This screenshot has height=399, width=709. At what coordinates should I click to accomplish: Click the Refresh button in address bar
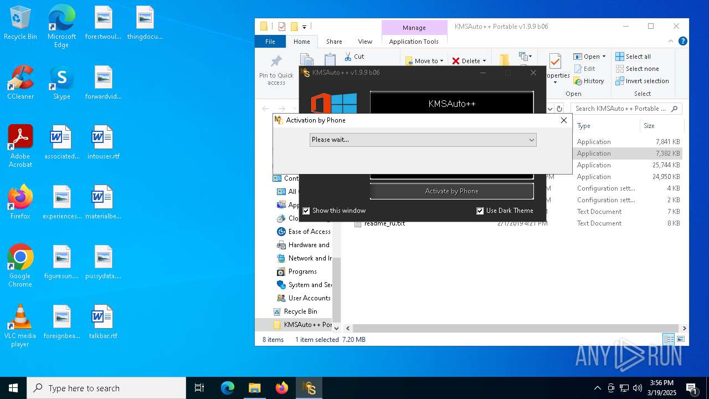tap(559, 109)
